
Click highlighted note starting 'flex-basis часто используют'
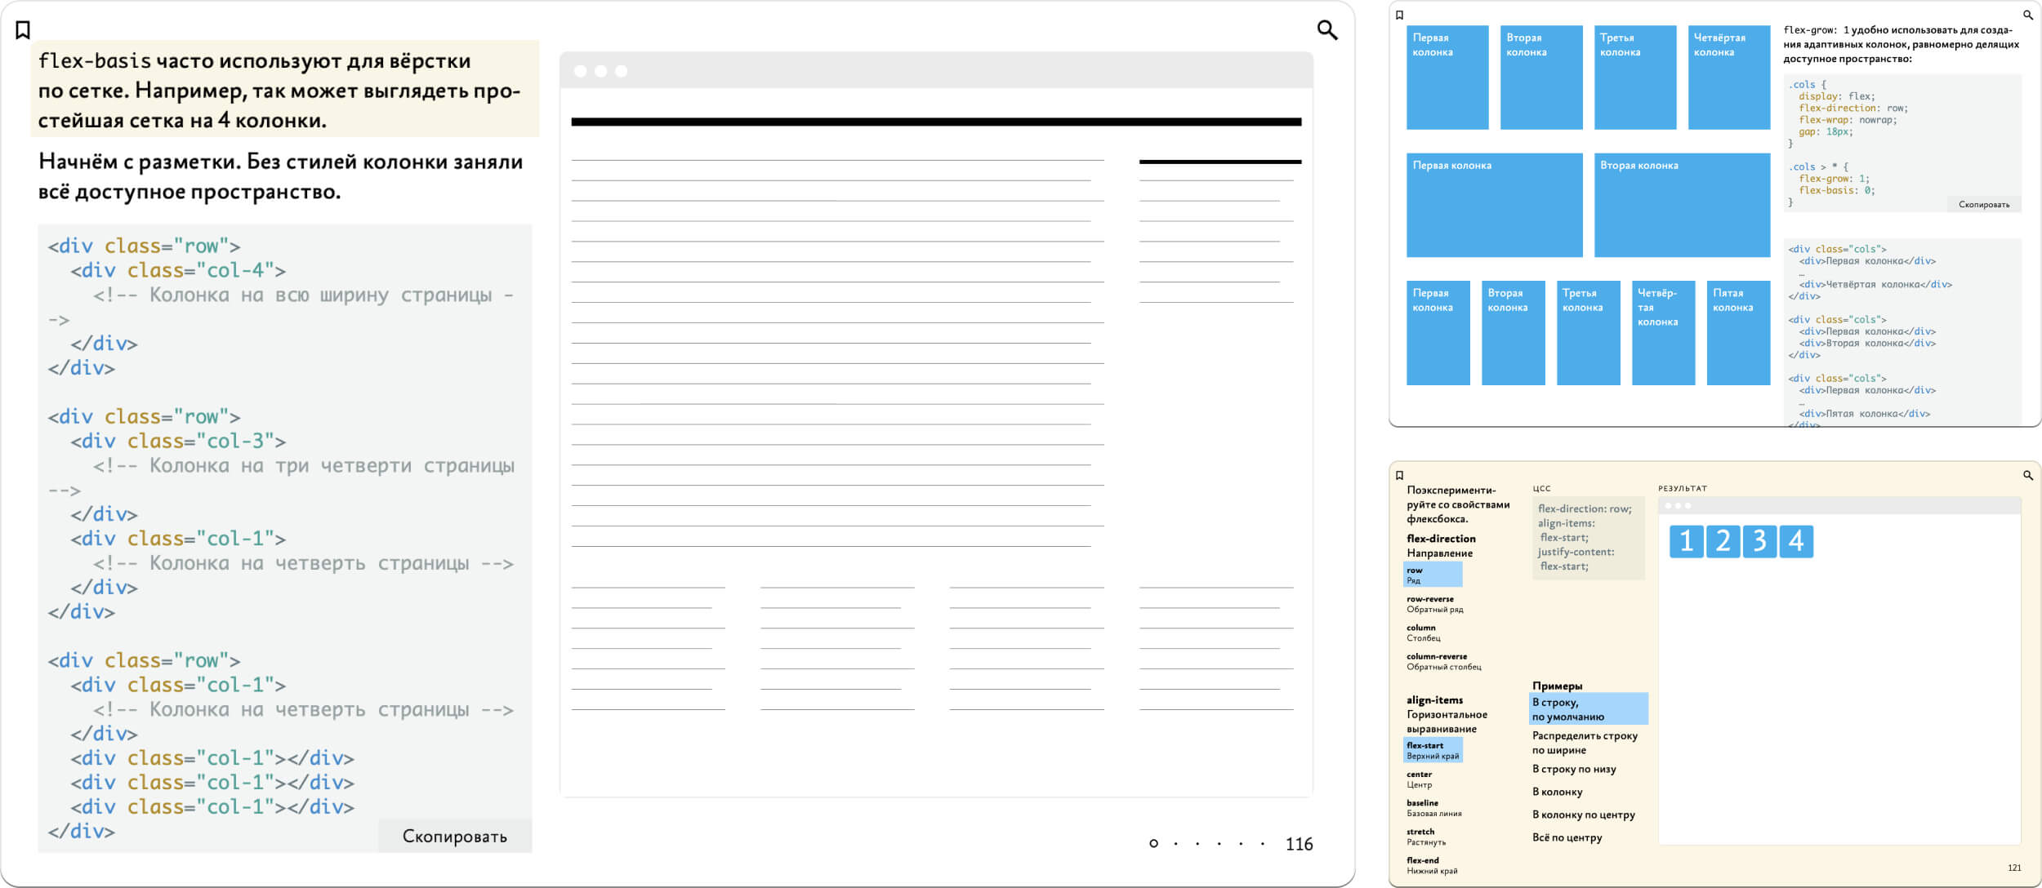click(285, 89)
